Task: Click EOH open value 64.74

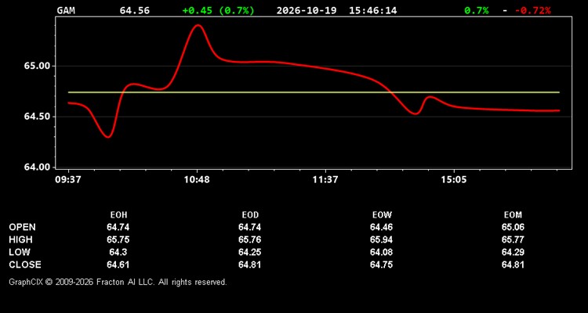Action: (118, 227)
